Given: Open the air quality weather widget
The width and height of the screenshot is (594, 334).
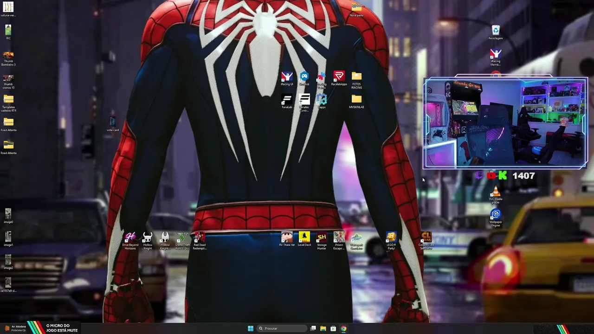Looking at the screenshot, I should coord(15,328).
